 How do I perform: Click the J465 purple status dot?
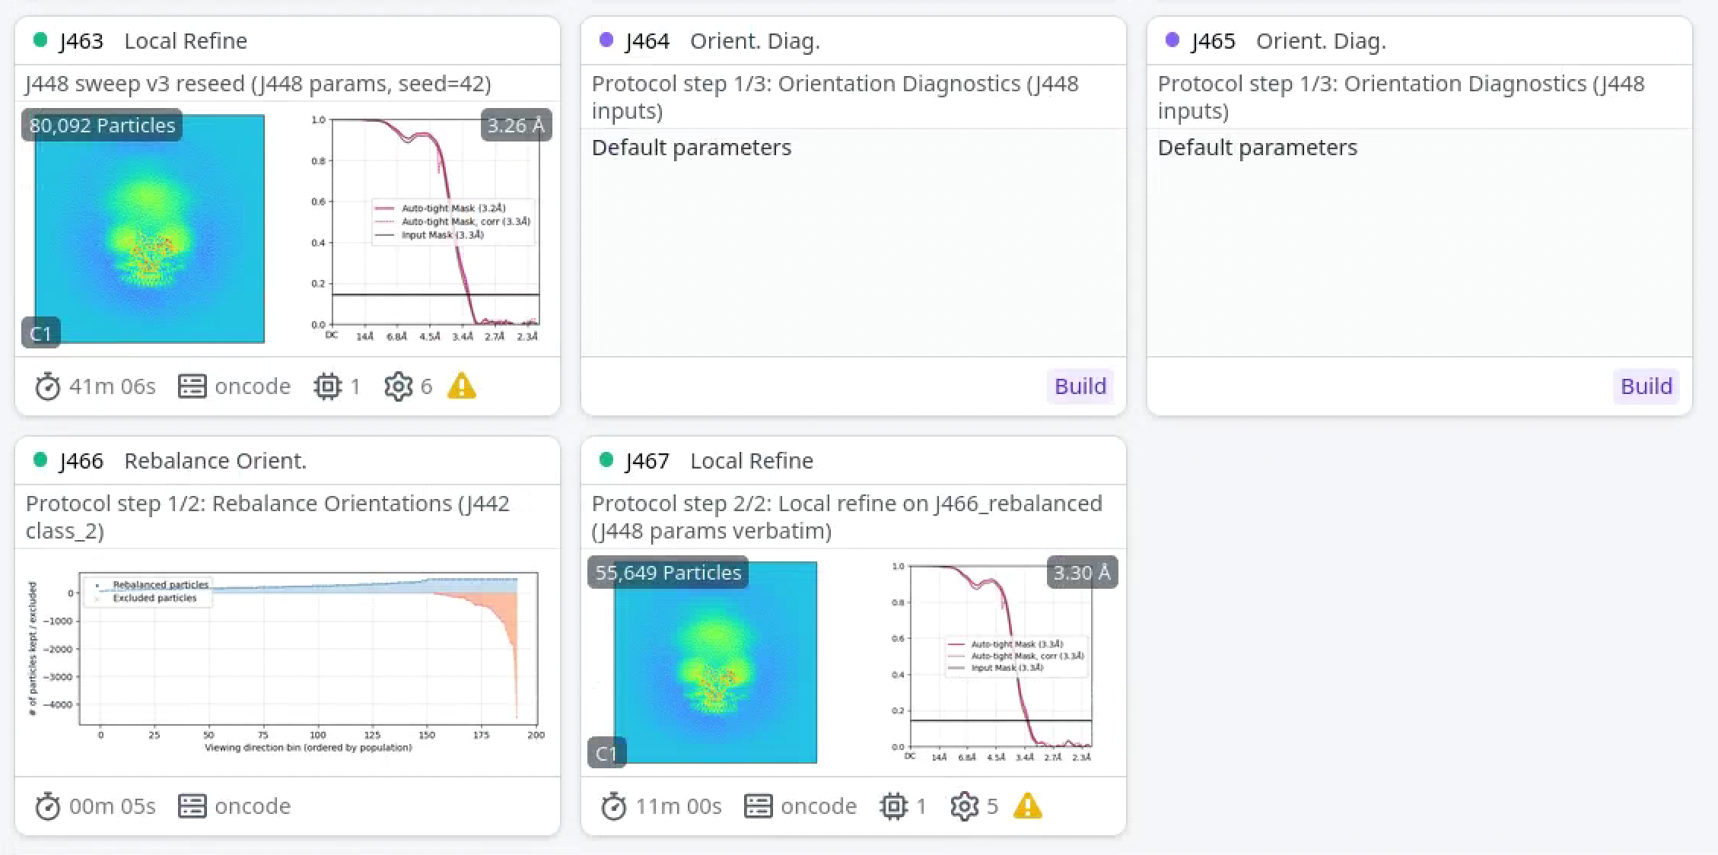click(x=1172, y=40)
